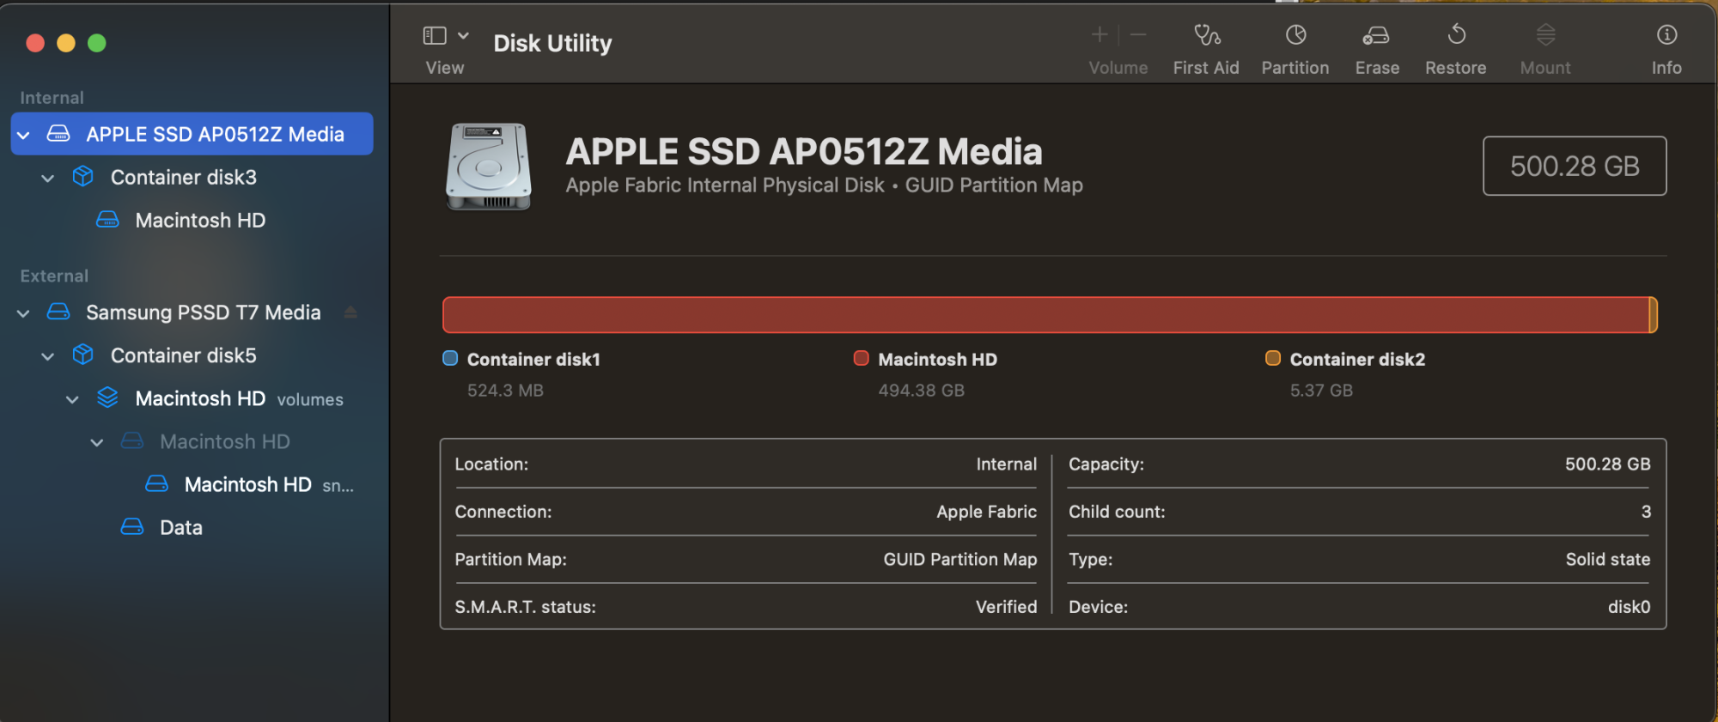Eject the Samsung PSSD T7 Media
The image size is (1718, 722).
click(x=350, y=312)
